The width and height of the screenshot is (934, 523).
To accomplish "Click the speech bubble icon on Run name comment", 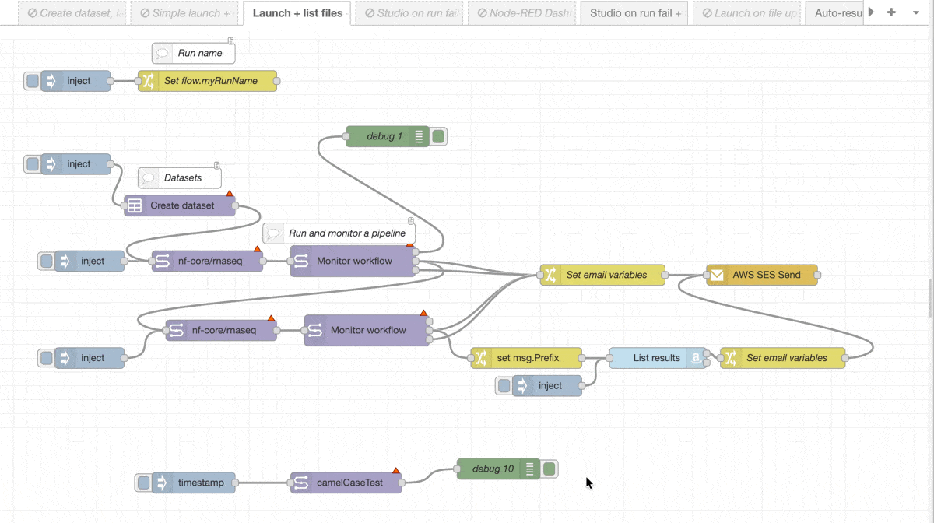I will (163, 52).
